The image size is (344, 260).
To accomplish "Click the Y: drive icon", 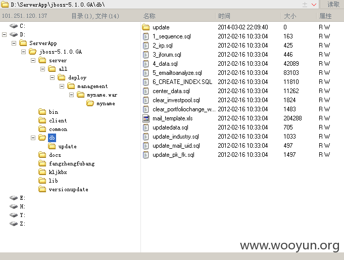I will pyautogui.click(x=14, y=215).
